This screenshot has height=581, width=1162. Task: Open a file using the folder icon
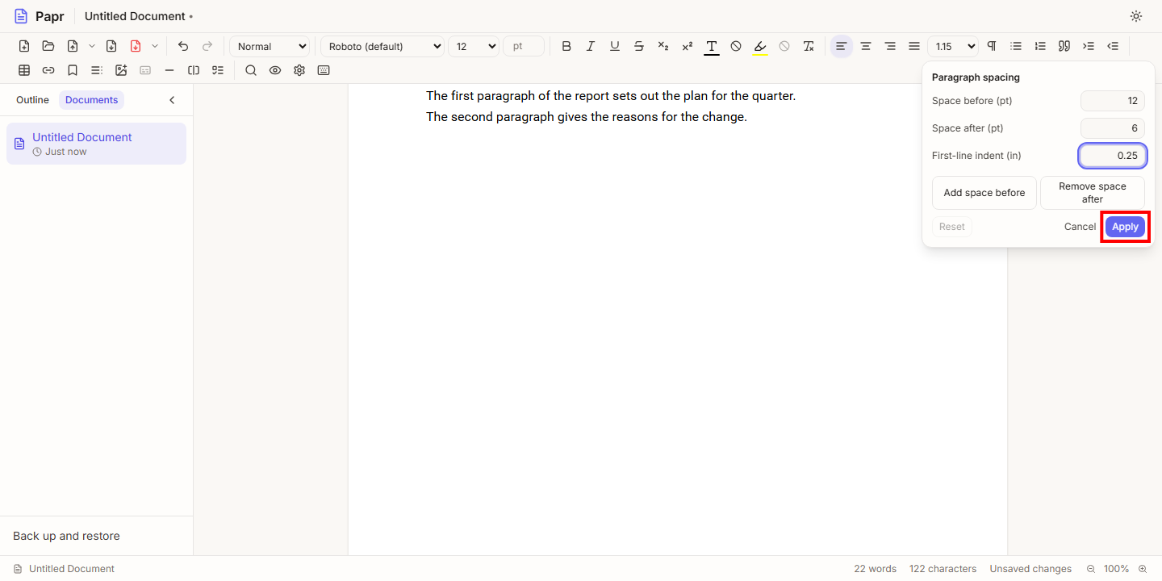[x=48, y=46]
